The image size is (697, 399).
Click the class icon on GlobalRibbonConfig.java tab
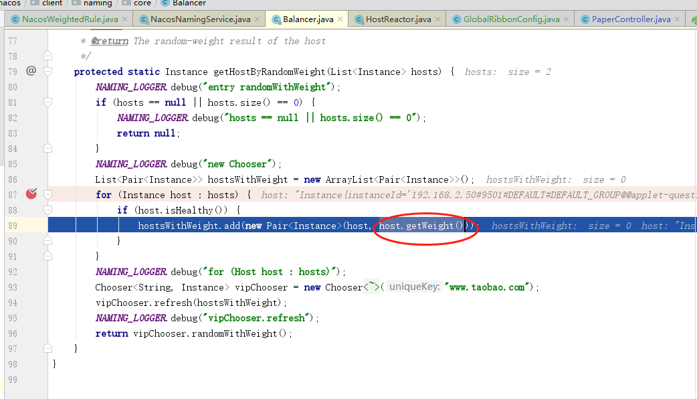coord(456,19)
